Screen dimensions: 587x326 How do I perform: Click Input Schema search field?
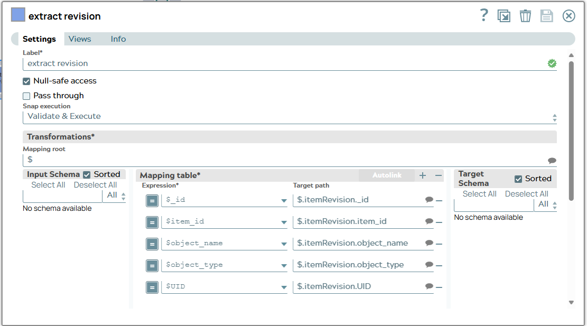click(62, 195)
